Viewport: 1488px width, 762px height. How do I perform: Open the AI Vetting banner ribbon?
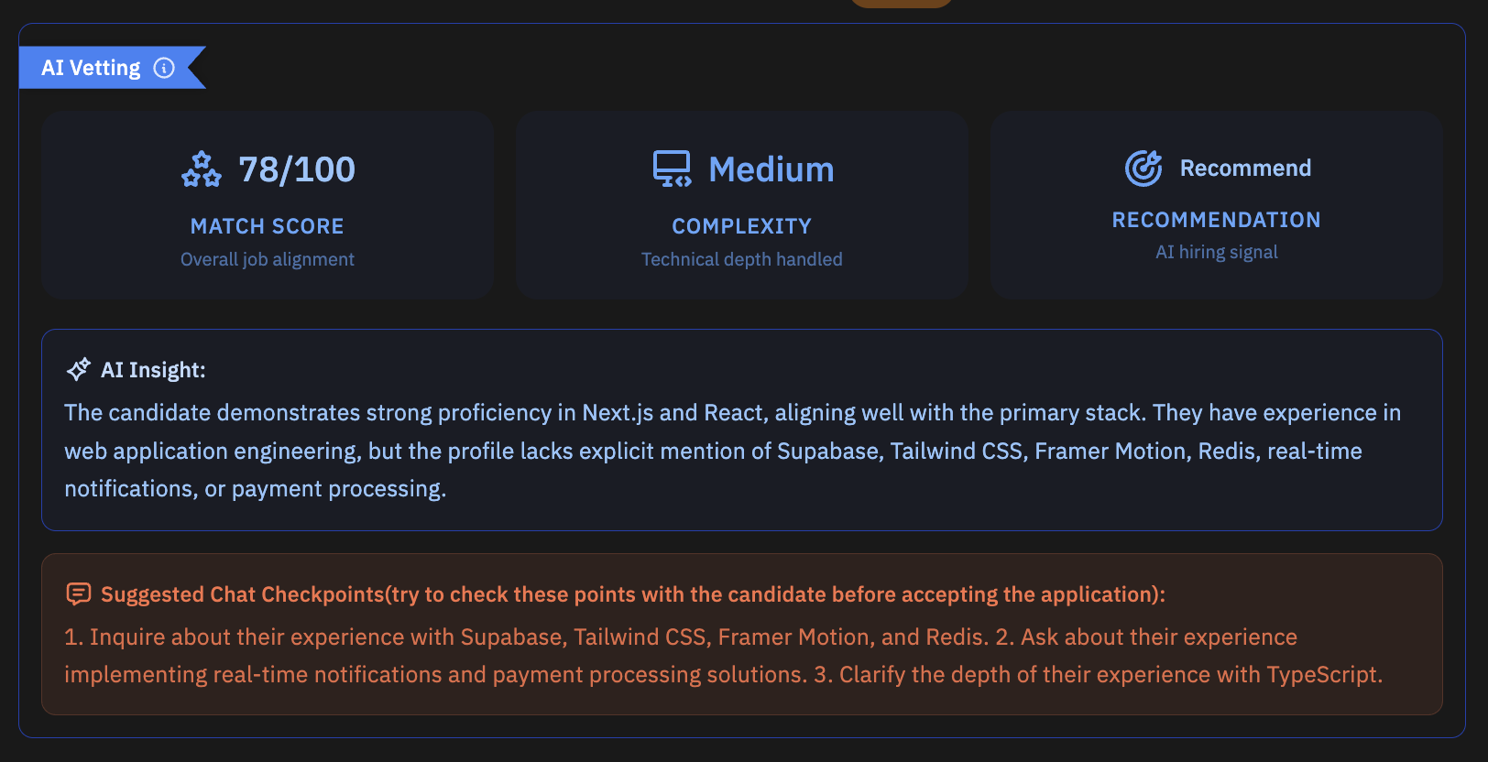(89, 67)
